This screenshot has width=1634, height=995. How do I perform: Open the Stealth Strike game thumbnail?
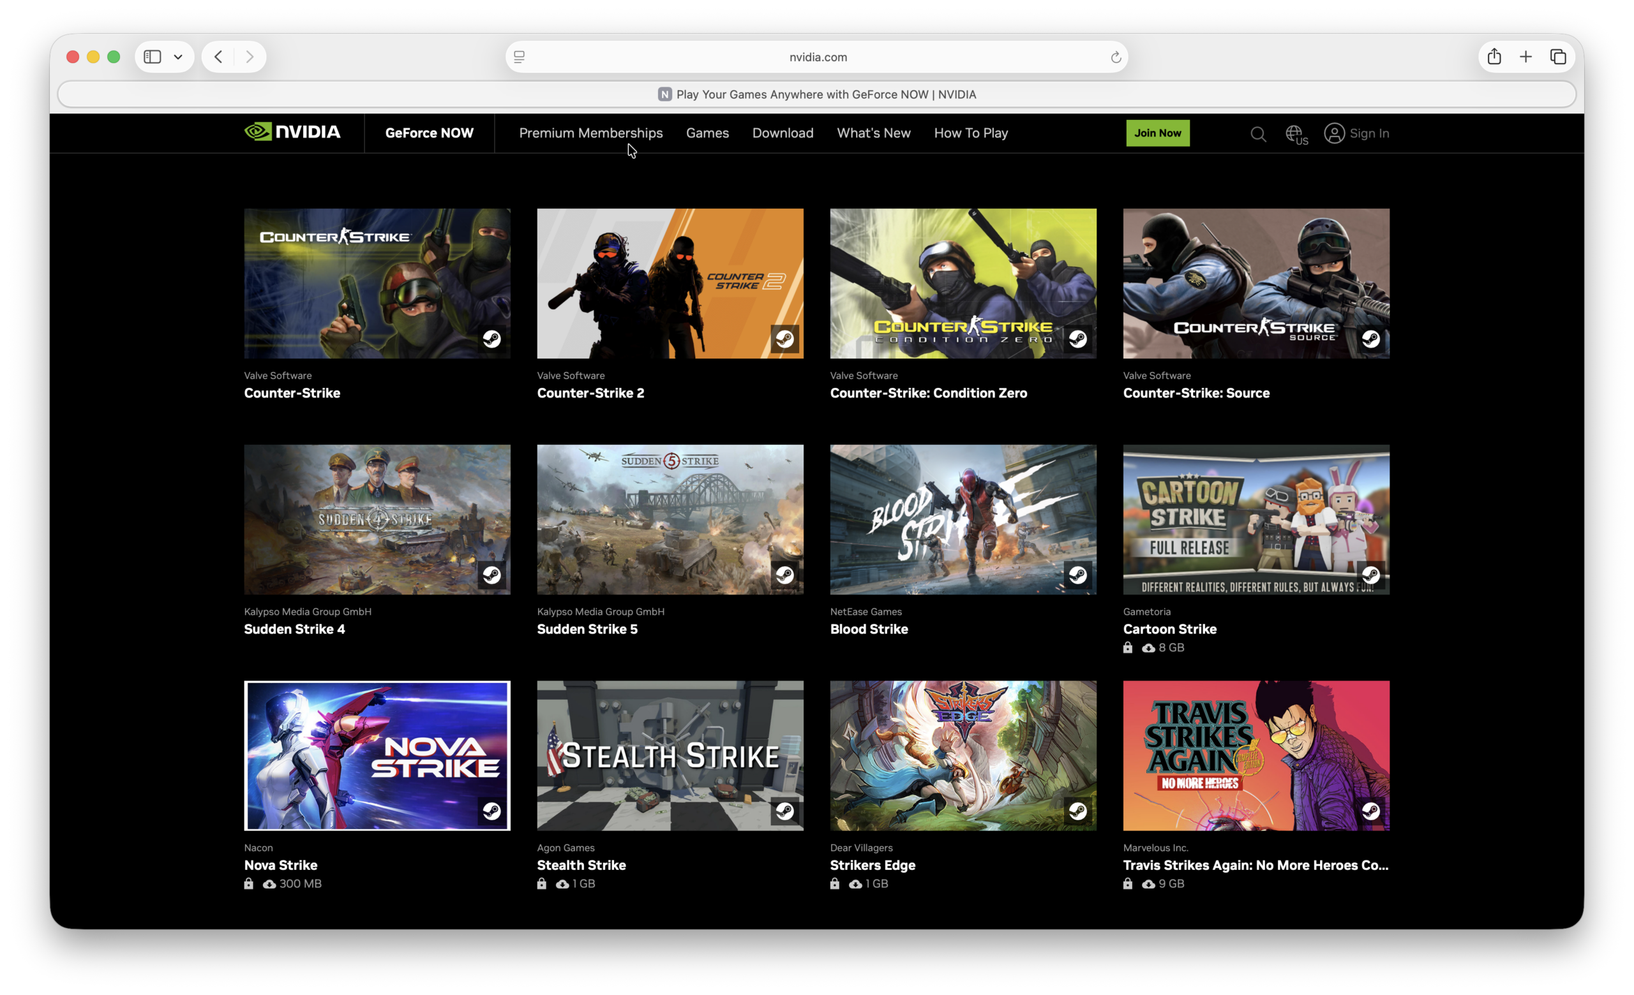670,755
